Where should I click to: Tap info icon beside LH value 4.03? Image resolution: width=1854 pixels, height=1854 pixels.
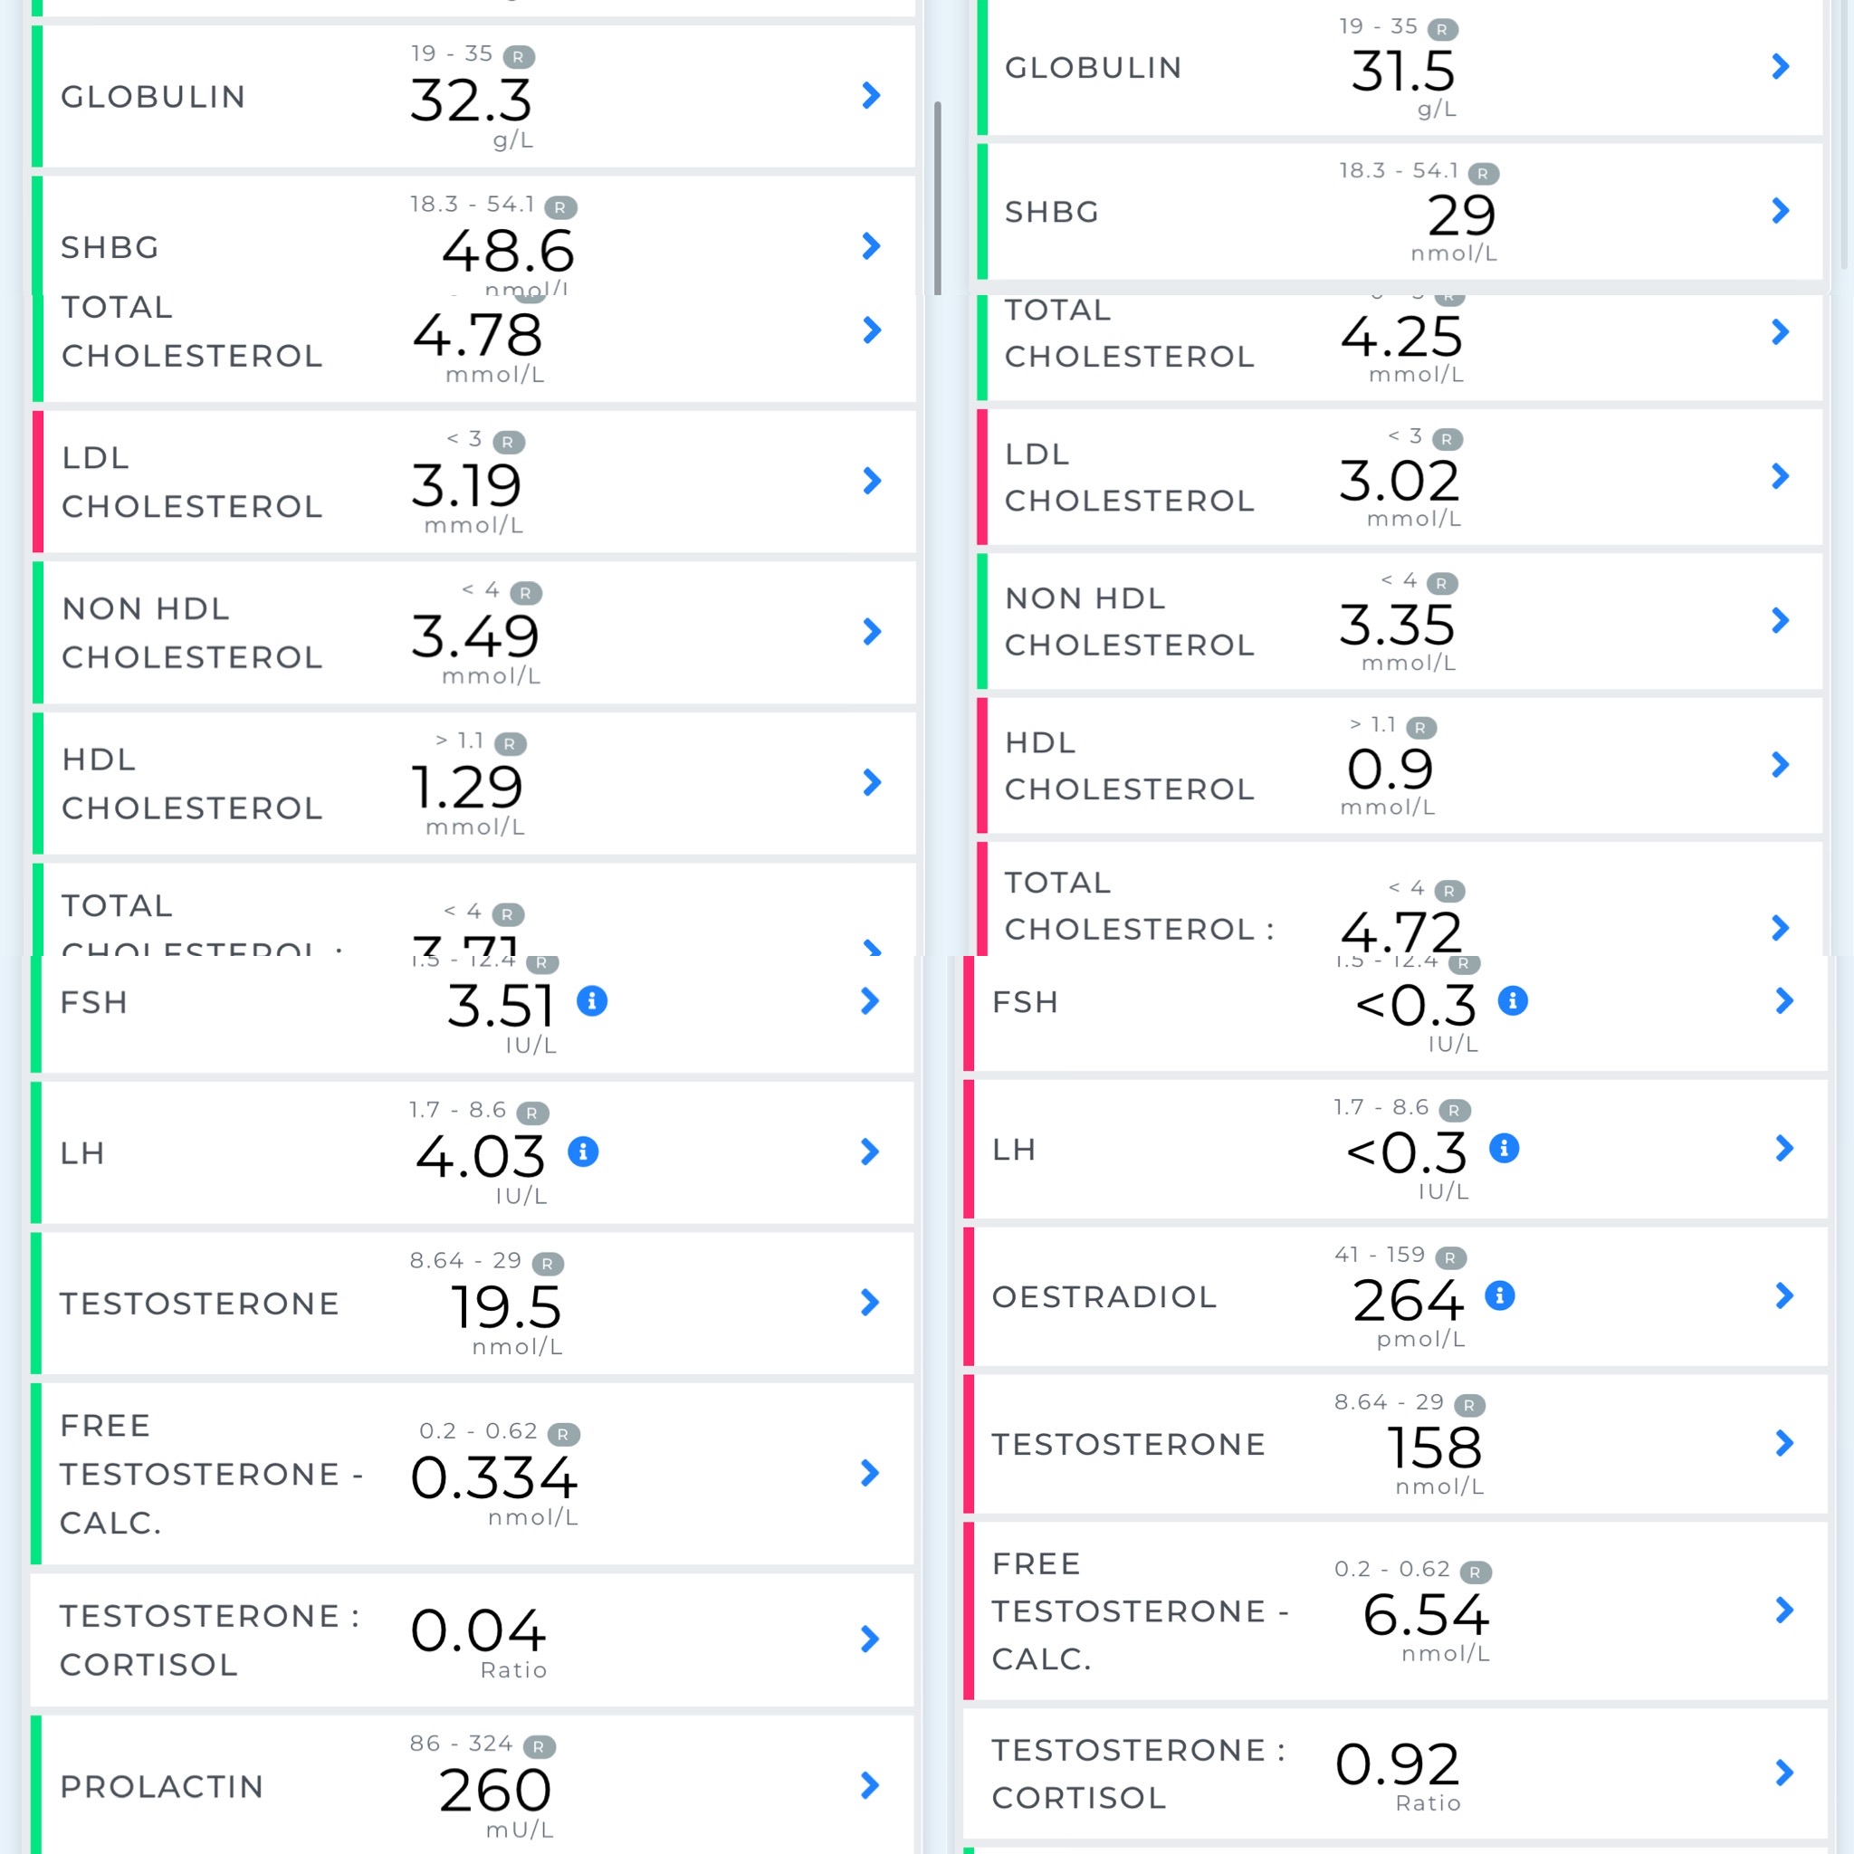[x=582, y=1151]
